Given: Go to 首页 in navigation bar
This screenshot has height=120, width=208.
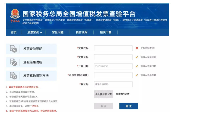Looking at the screenshot, I should (14, 32).
